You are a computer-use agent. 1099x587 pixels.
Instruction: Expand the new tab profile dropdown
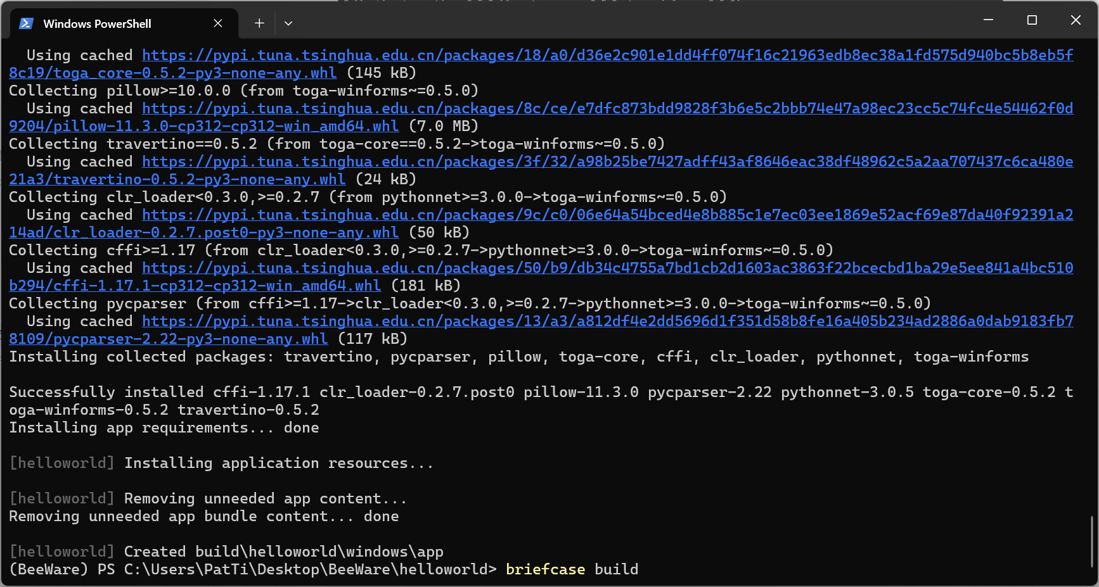pos(288,23)
